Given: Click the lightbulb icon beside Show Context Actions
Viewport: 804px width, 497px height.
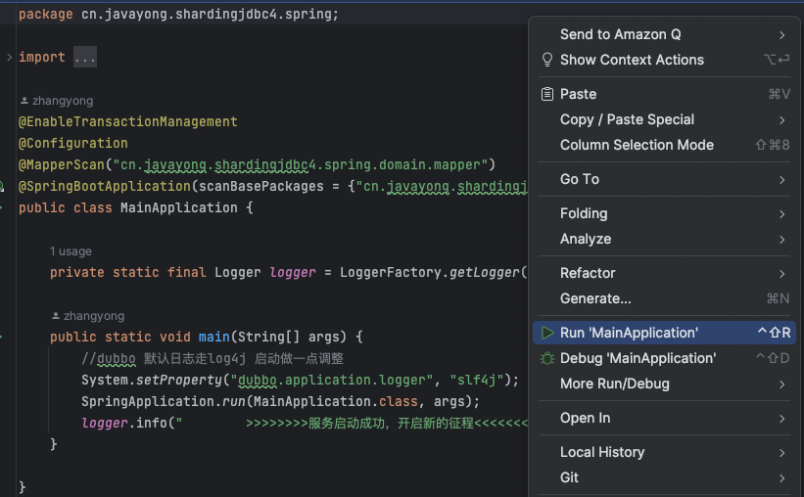Looking at the screenshot, I should (x=547, y=60).
